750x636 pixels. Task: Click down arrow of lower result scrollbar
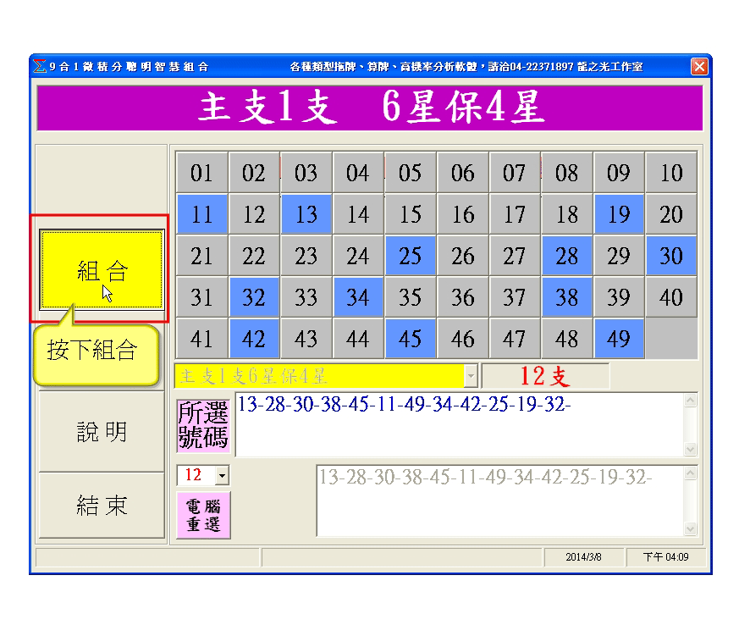(x=691, y=528)
